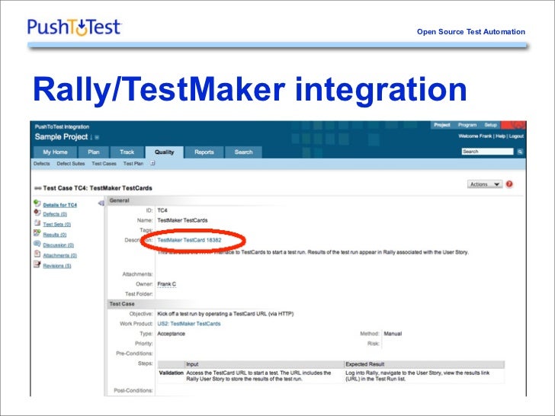Open Attachments (0) link

[59, 255]
